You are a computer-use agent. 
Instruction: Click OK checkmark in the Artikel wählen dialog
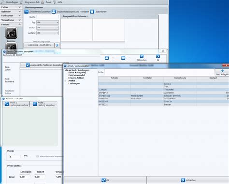pos(104,180)
